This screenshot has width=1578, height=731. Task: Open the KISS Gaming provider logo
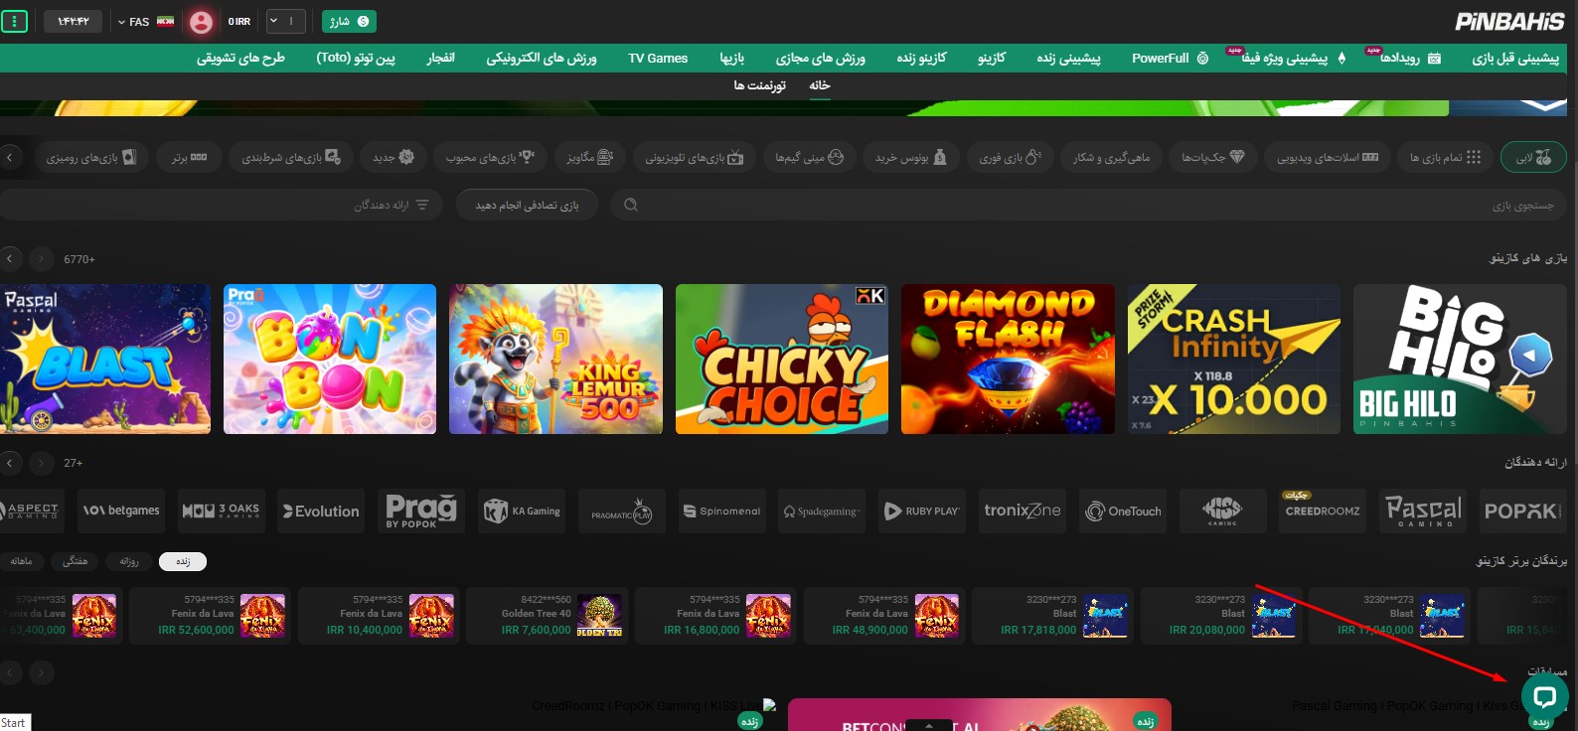pos(1222,512)
